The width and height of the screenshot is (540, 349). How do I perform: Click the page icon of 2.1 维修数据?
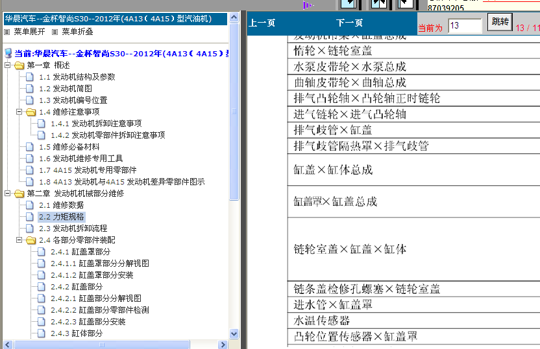[x=30, y=205]
